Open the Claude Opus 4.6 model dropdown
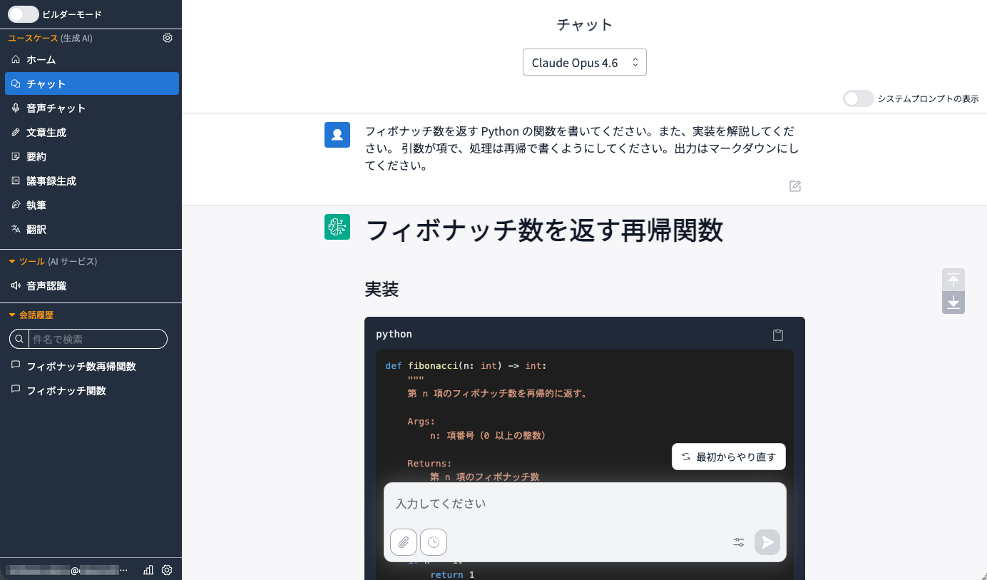This screenshot has height=580, width=987. pos(585,62)
